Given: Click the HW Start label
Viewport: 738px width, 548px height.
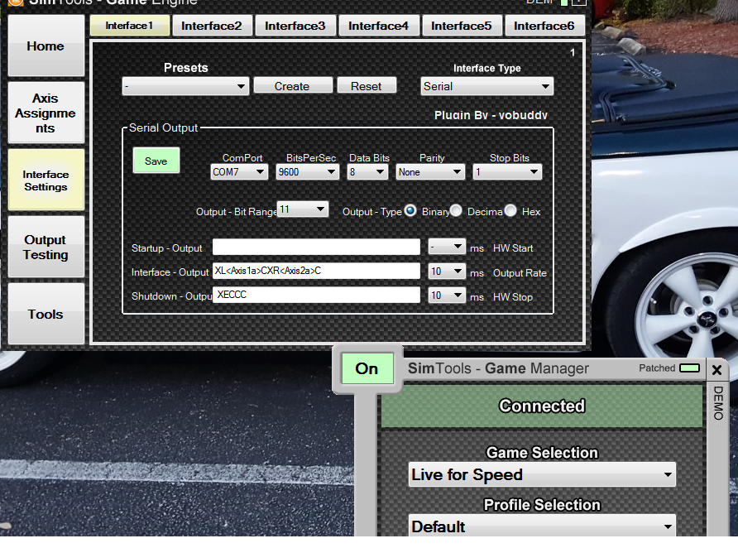Looking at the screenshot, I should tap(513, 248).
